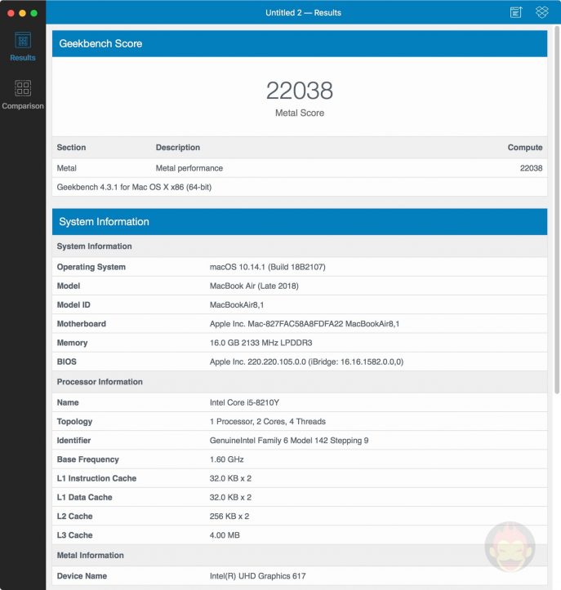This screenshot has height=590, width=561.
Task: Select MacBook Air (Late 2018) model value
Action: (254, 286)
